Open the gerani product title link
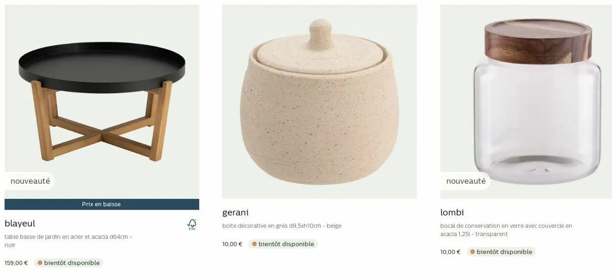The image size is (612, 276). [x=235, y=212]
